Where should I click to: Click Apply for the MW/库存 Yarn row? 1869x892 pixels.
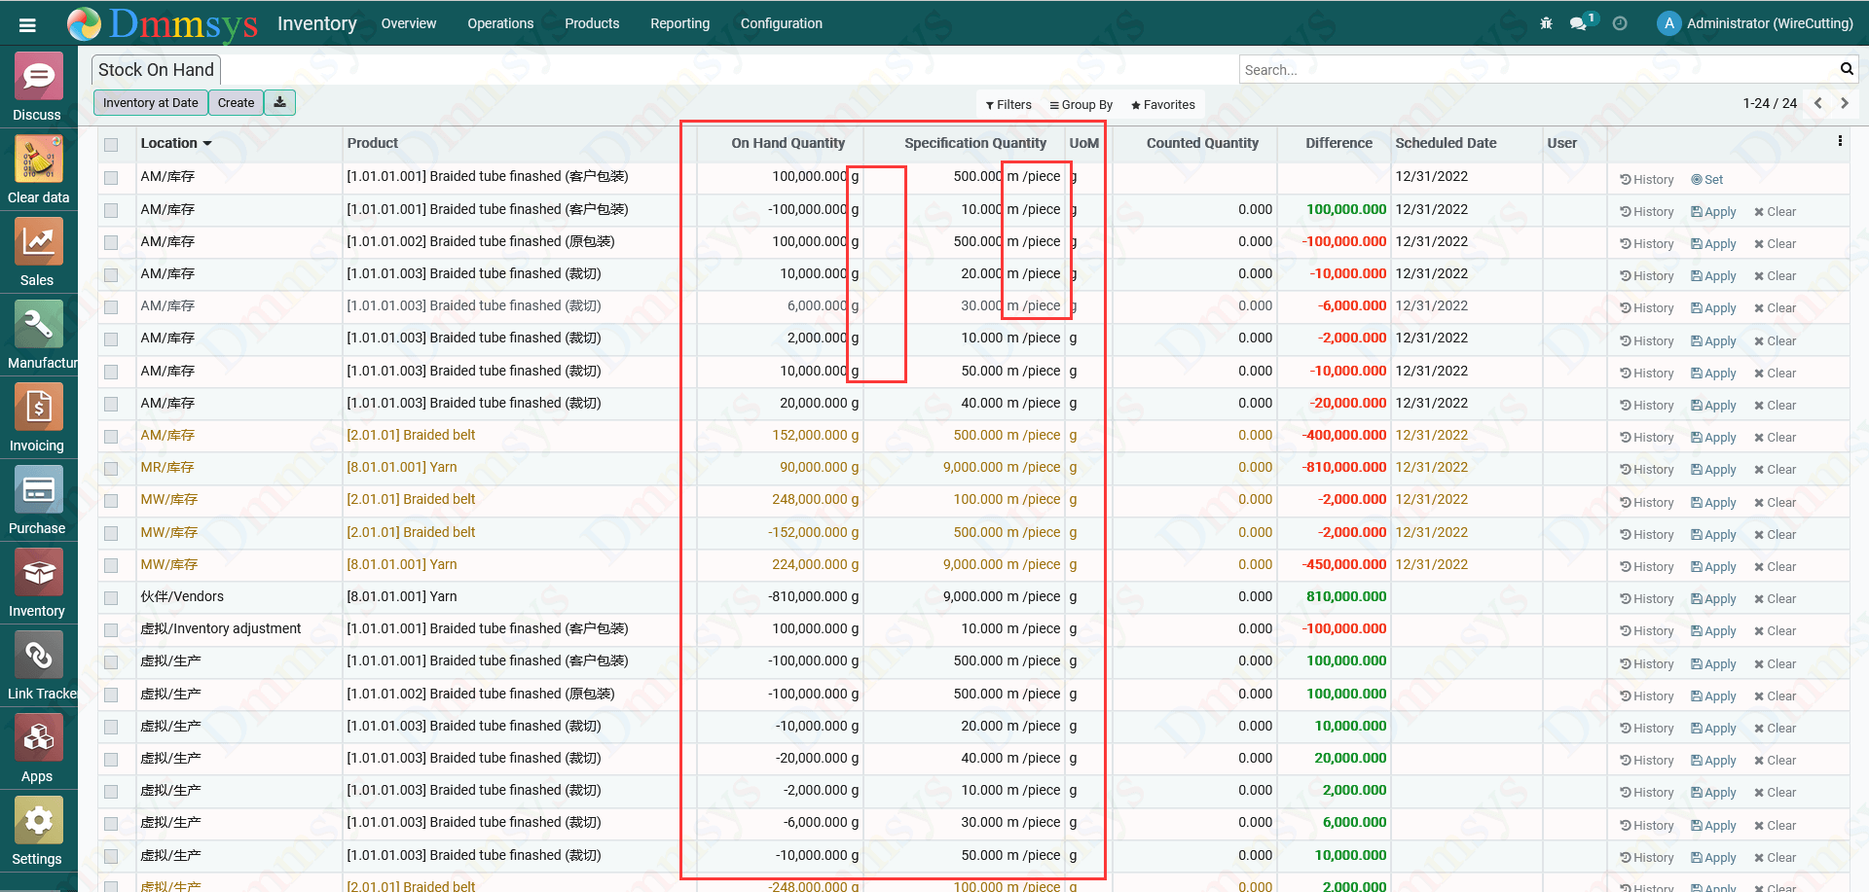pyautogui.click(x=1713, y=567)
